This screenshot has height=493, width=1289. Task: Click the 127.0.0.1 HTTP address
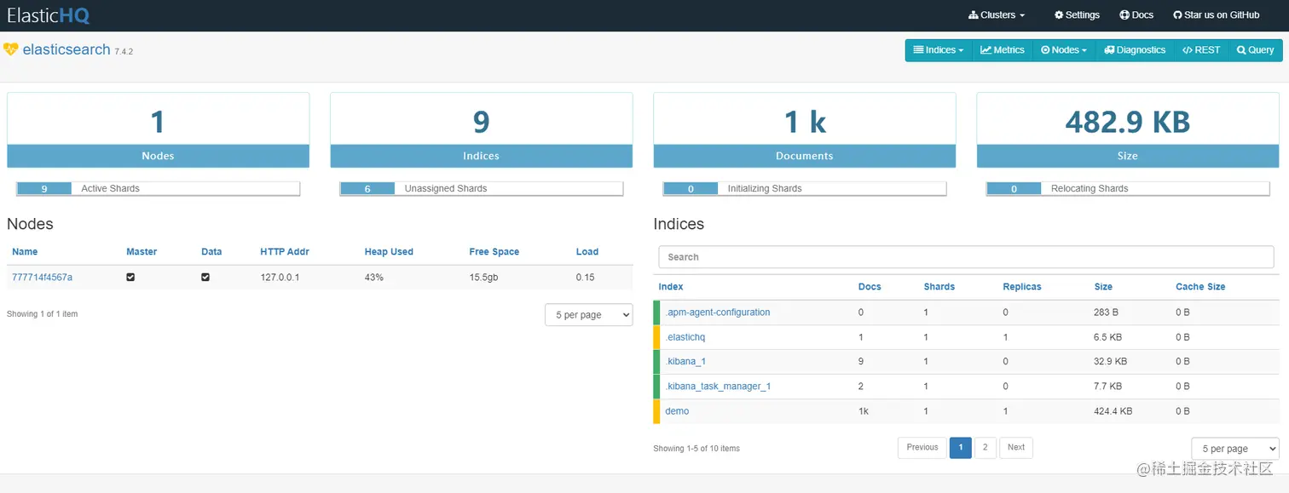pos(280,278)
